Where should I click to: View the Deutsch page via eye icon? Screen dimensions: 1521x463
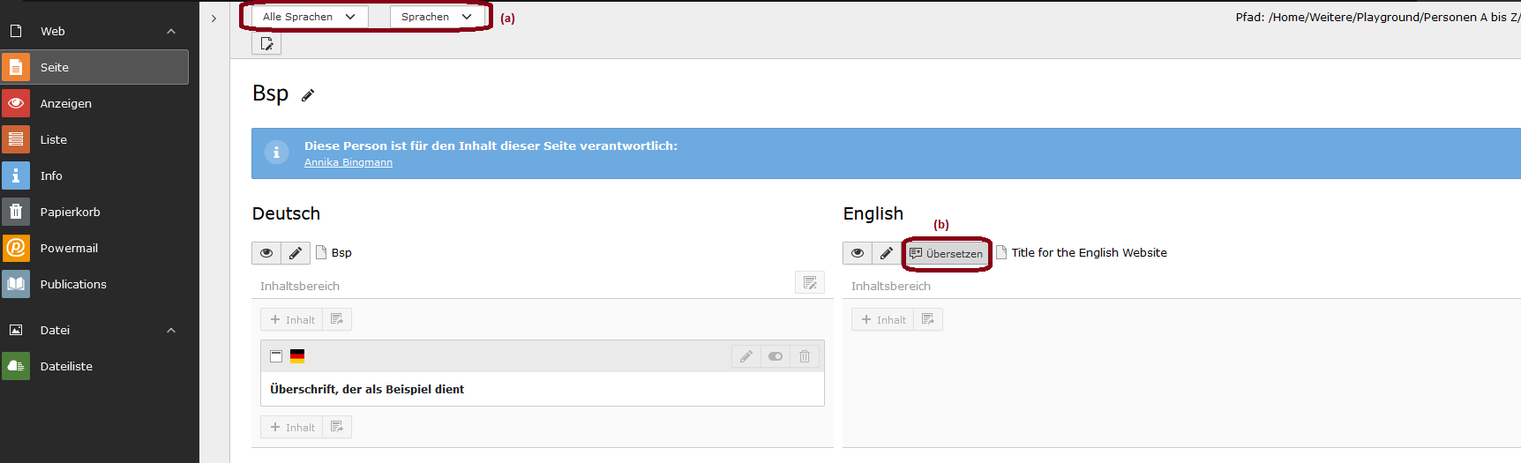(266, 253)
